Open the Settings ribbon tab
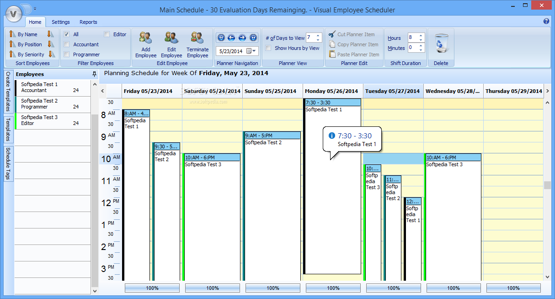Viewport: 555px width, 299px height. pyautogui.click(x=61, y=22)
